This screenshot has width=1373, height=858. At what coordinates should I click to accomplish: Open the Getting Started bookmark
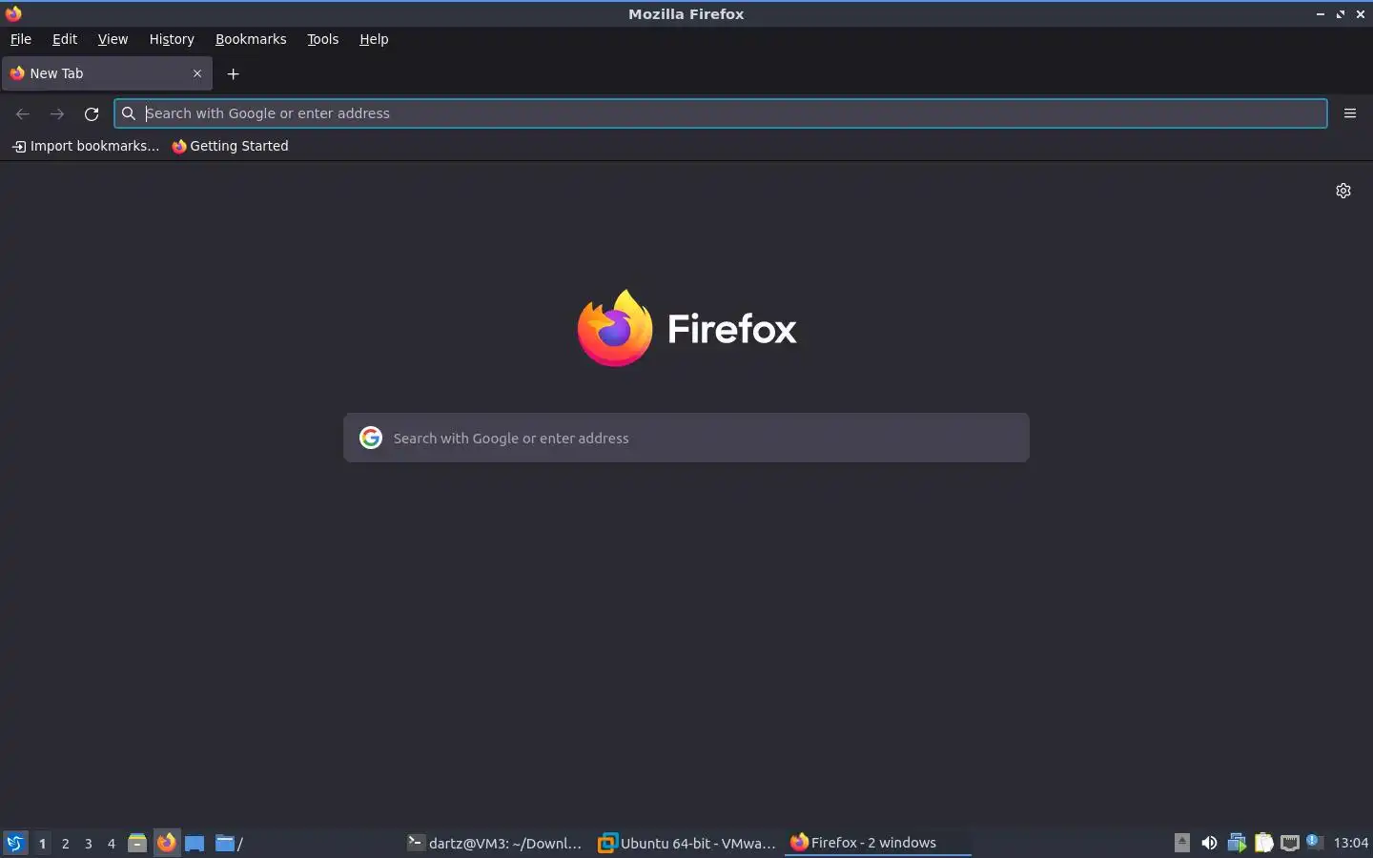pos(230,146)
